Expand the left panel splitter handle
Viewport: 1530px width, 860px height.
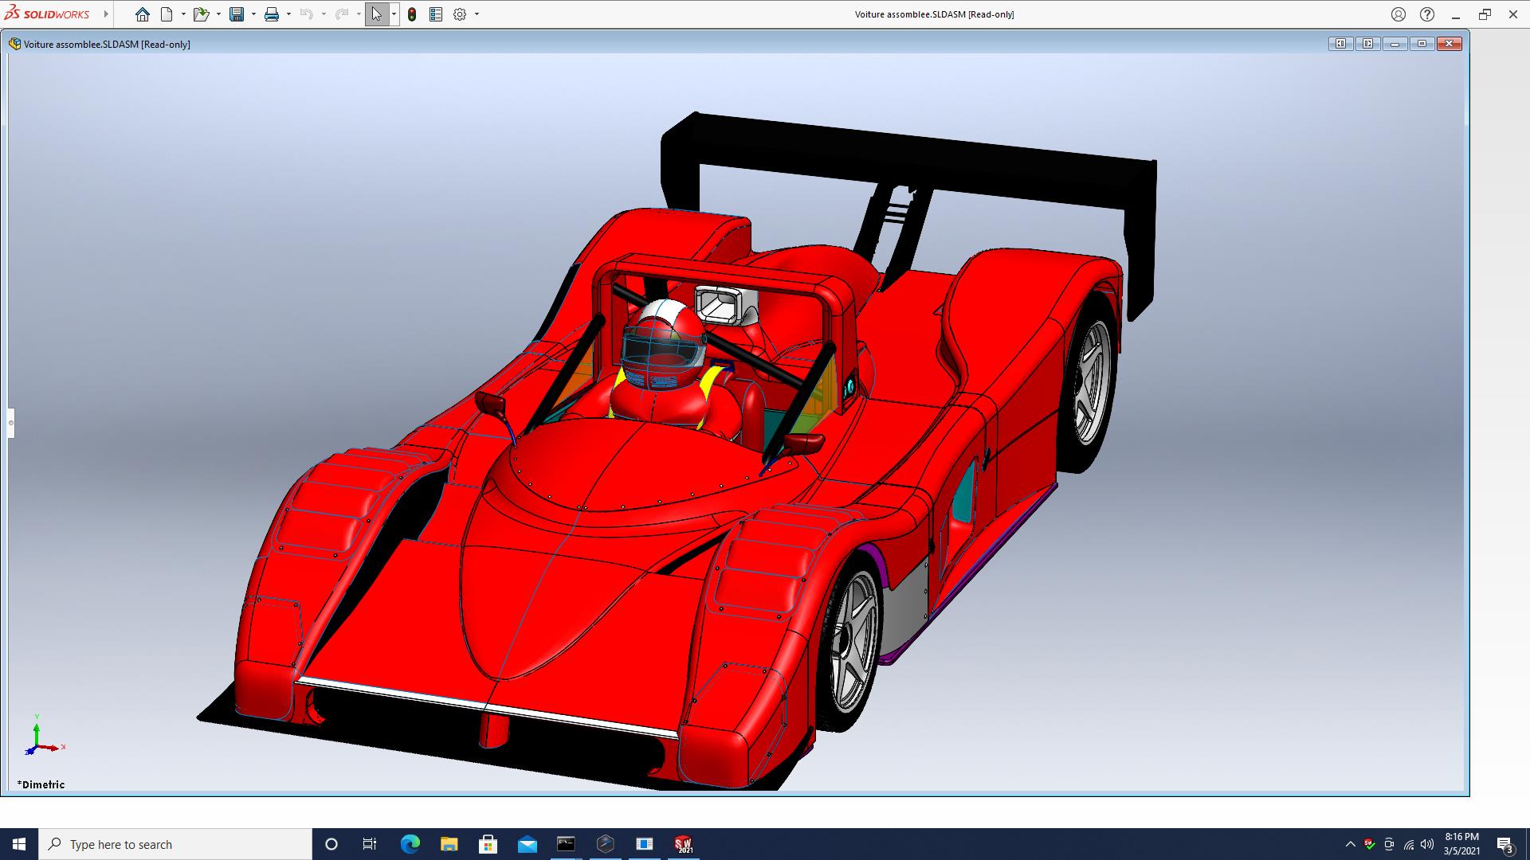pyautogui.click(x=11, y=423)
